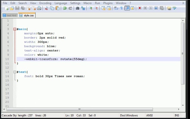This screenshot has height=119, width=190.
Task: Play back the recorded macro
Action: [x=151, y=8]
